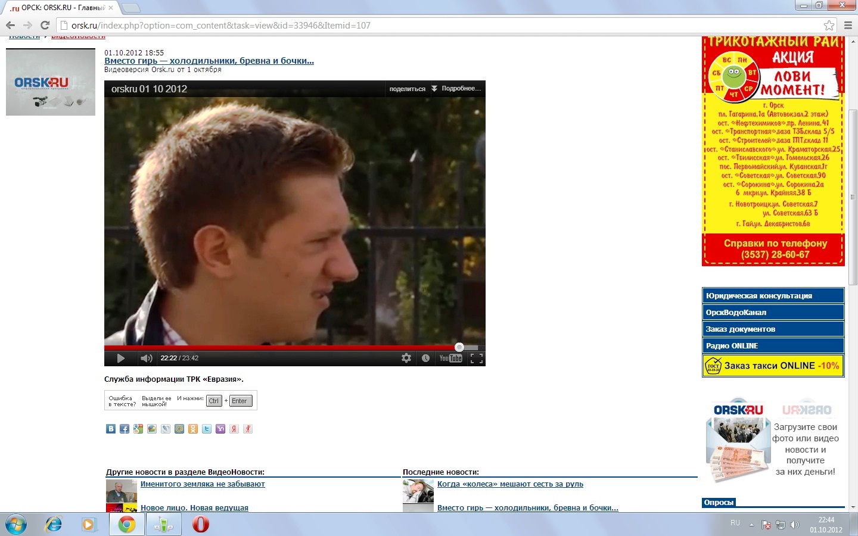Open the Action Center flag icon
Viewport: 858px width, 536px height.
pos(766,525)
